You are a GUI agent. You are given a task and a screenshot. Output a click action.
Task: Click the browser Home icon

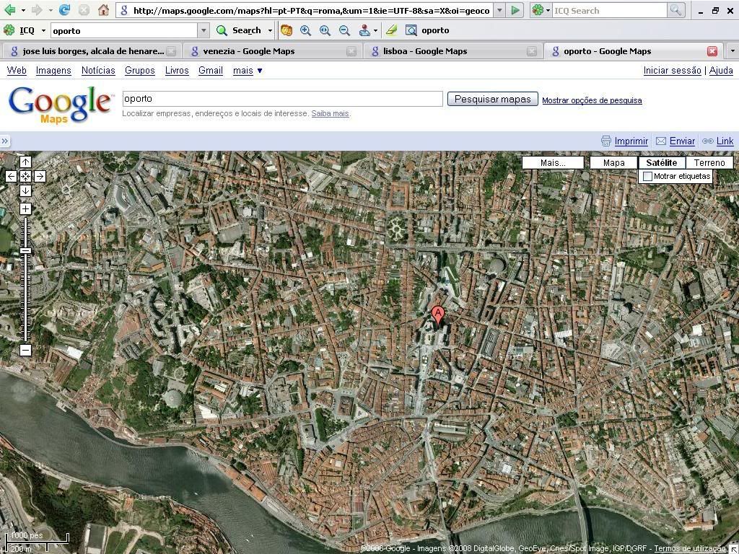(103, 10)
